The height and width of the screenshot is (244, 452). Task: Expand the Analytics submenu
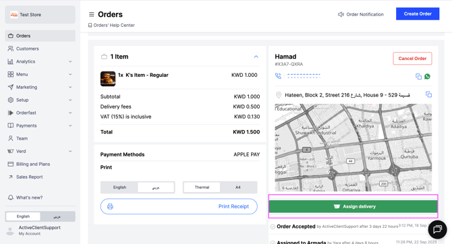[x=70, y=61]
